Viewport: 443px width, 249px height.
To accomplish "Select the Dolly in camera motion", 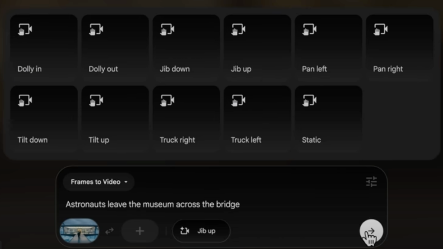I will pos(44,48).
